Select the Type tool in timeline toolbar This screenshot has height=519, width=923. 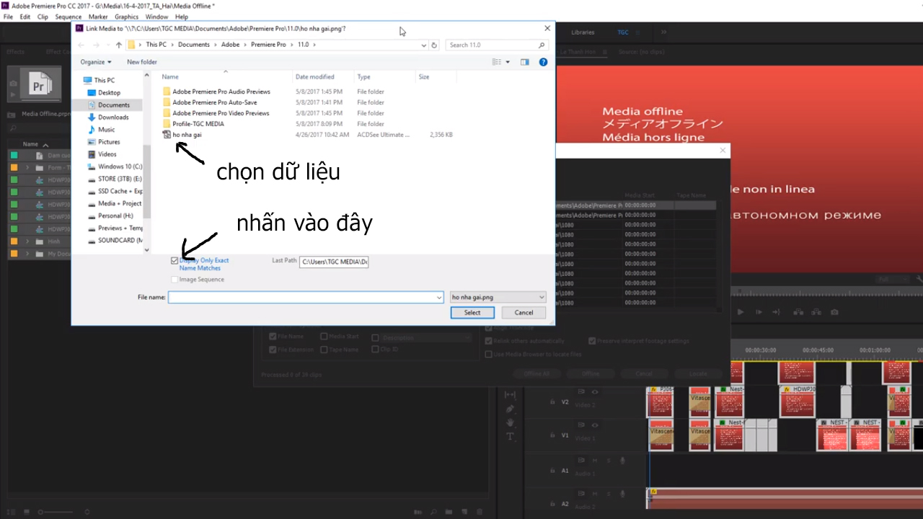(x=510, y=437)
